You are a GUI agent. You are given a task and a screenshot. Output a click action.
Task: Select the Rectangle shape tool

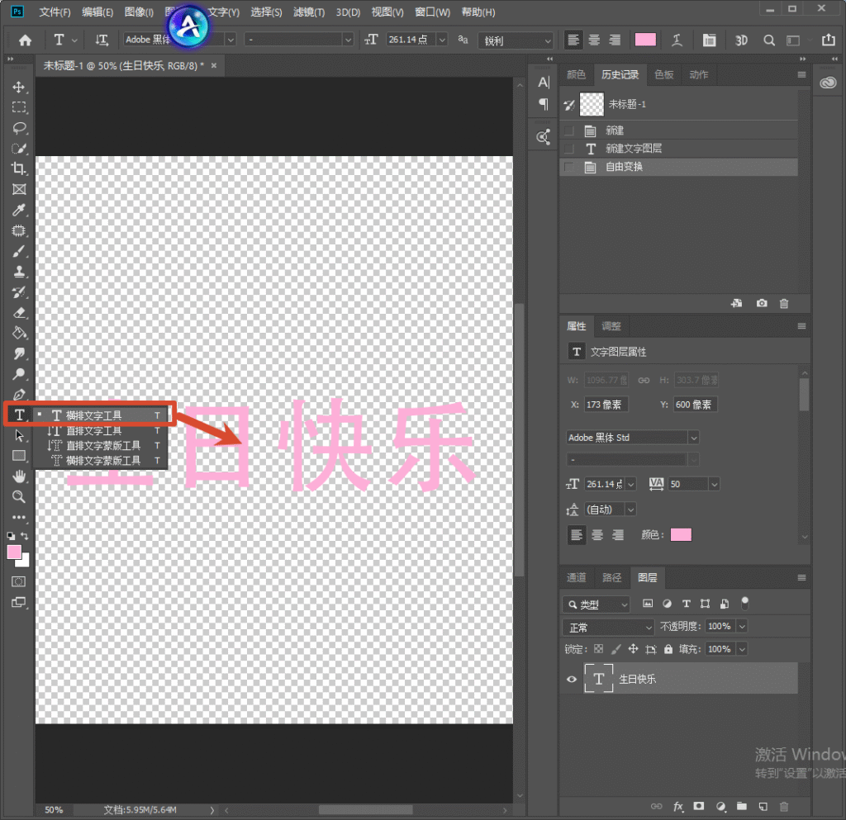19,456
